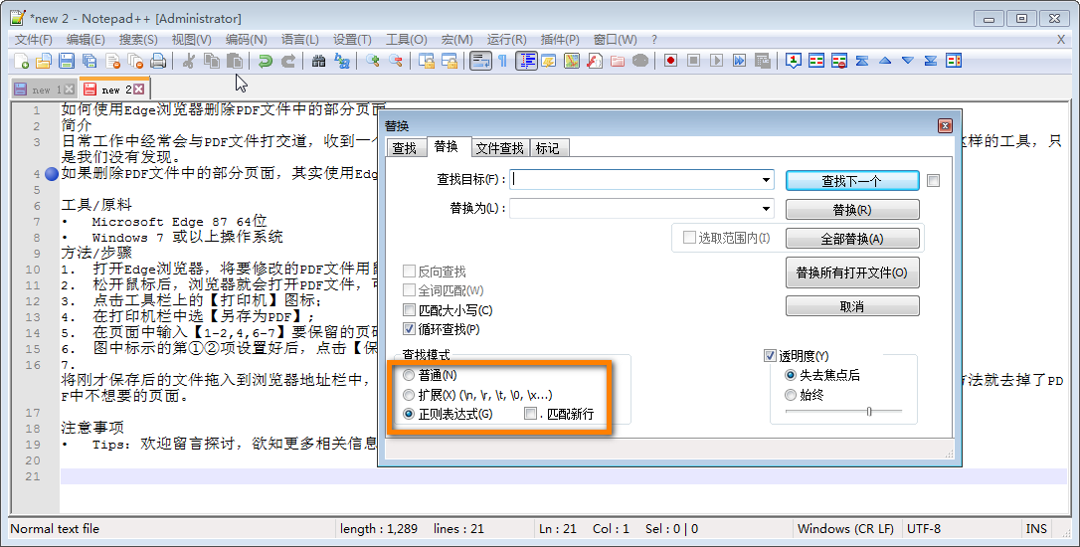The image size is (1080, 547).
Task: Click the Replace toolbar icon
Action: click(x=342, y=62)
